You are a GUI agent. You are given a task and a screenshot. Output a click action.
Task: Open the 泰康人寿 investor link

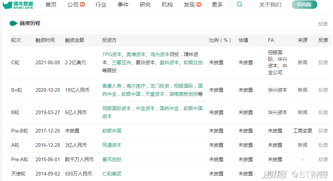[112, 86]
